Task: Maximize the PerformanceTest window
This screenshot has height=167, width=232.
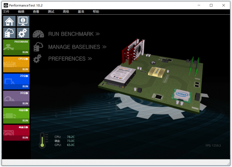Action: [211, 5]
